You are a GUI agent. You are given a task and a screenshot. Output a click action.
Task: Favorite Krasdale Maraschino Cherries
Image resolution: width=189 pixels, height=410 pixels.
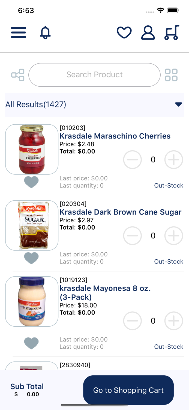tap(31, 182)
